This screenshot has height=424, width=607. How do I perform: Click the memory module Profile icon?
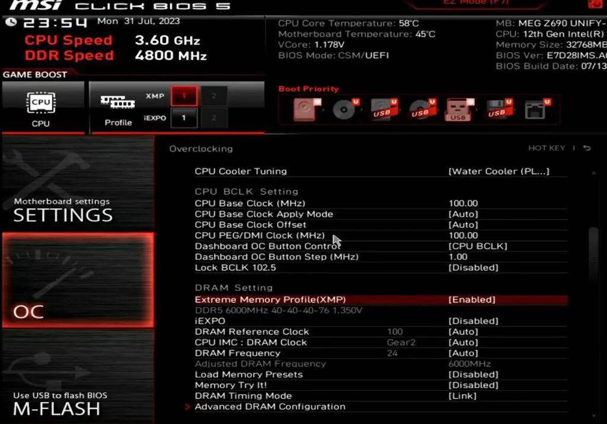tap(118, 102)
